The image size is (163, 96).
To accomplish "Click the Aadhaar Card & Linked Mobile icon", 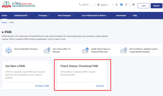I will tap(124, 50).
